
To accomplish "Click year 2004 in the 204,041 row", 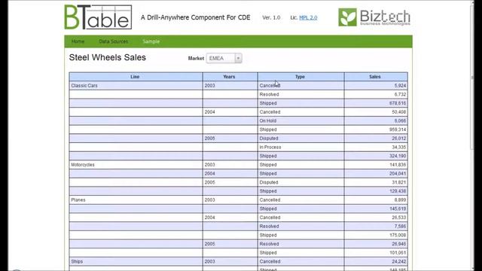I will [230, 174].
